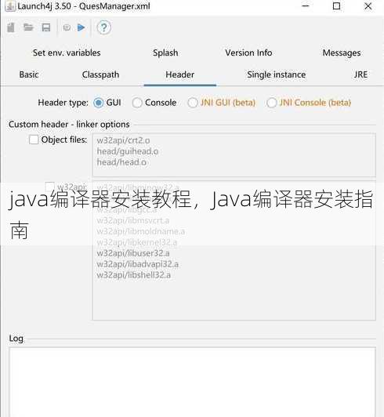Open the Messages tab
Screen dimensions: 384x417
click(342, 53)
